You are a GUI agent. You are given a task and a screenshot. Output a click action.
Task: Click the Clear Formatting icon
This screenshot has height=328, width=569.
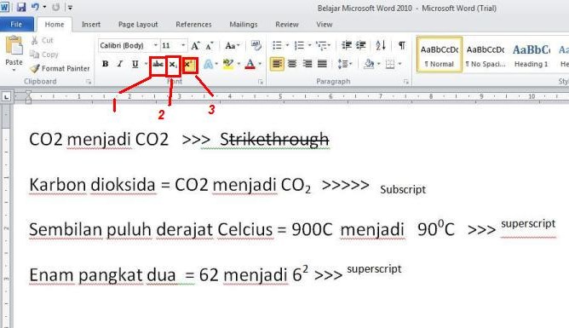coord(256,45)
